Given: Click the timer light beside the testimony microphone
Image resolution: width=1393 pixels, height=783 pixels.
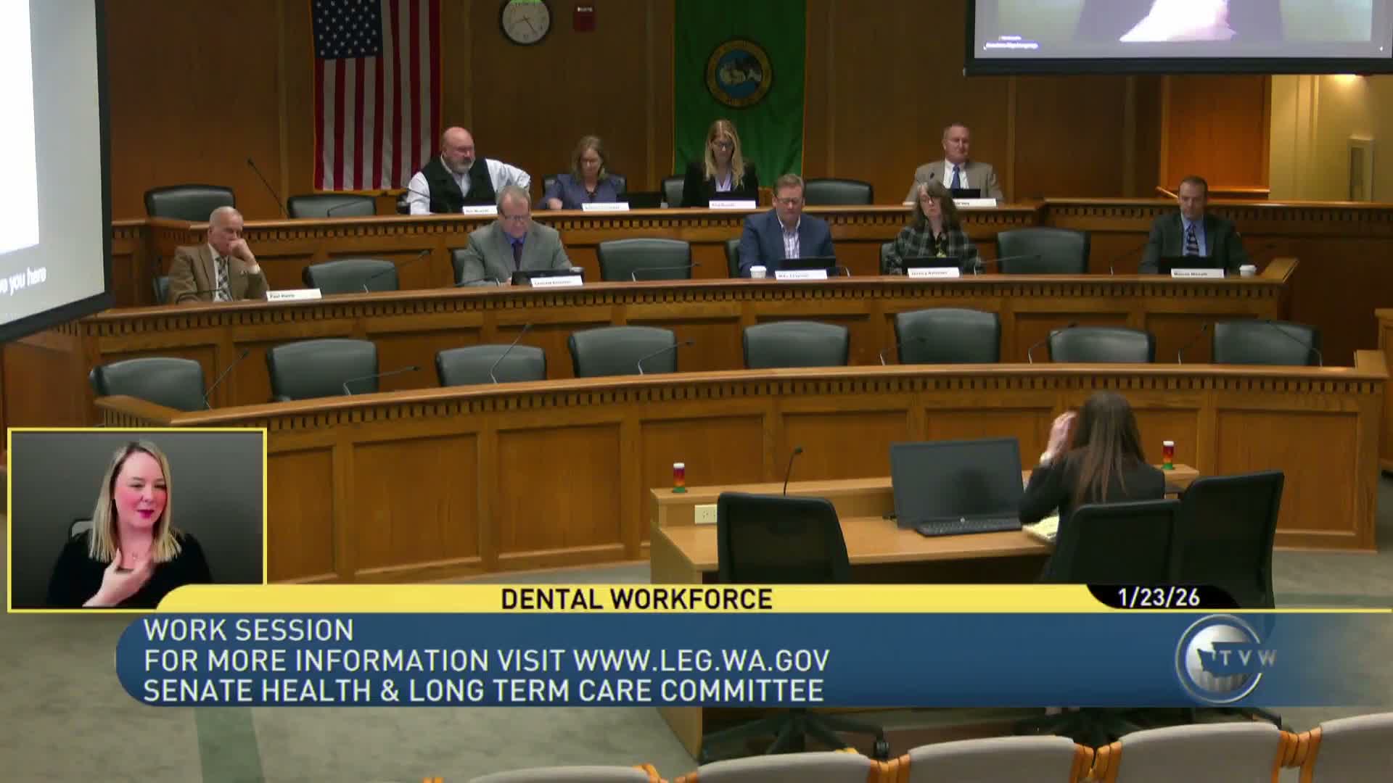Looking at the screenshot, I should coord(679,477).
